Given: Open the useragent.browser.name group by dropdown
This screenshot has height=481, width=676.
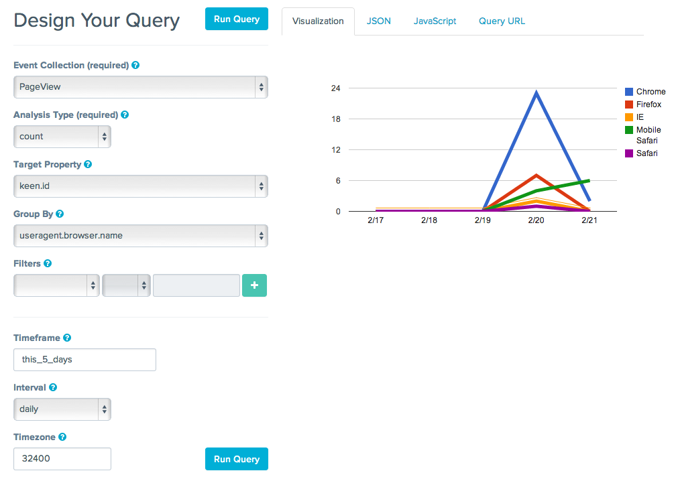Looking at the screenshot, I should [140, 236].
